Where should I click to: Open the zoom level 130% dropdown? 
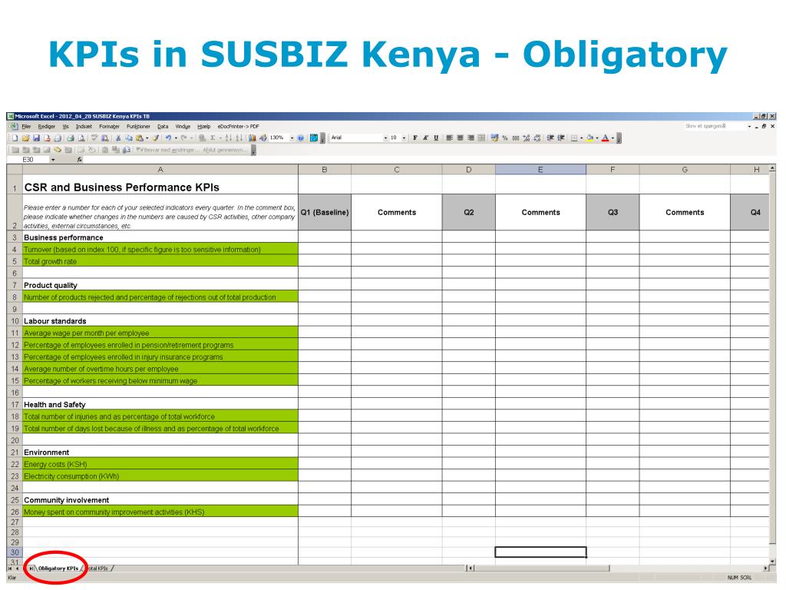pyautogui.click(x=292, y=138)
